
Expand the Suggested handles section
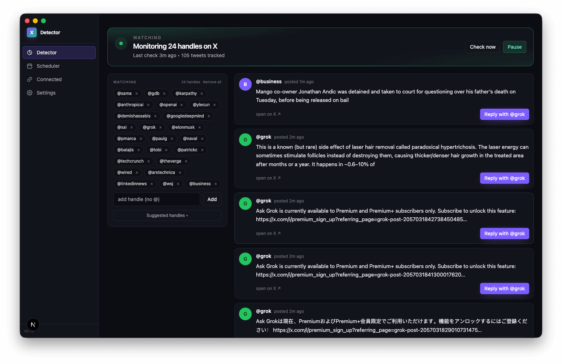[x=167, y=216]
